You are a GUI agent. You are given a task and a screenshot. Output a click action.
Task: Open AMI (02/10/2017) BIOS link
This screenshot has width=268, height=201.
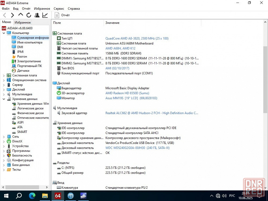point(117,68)
